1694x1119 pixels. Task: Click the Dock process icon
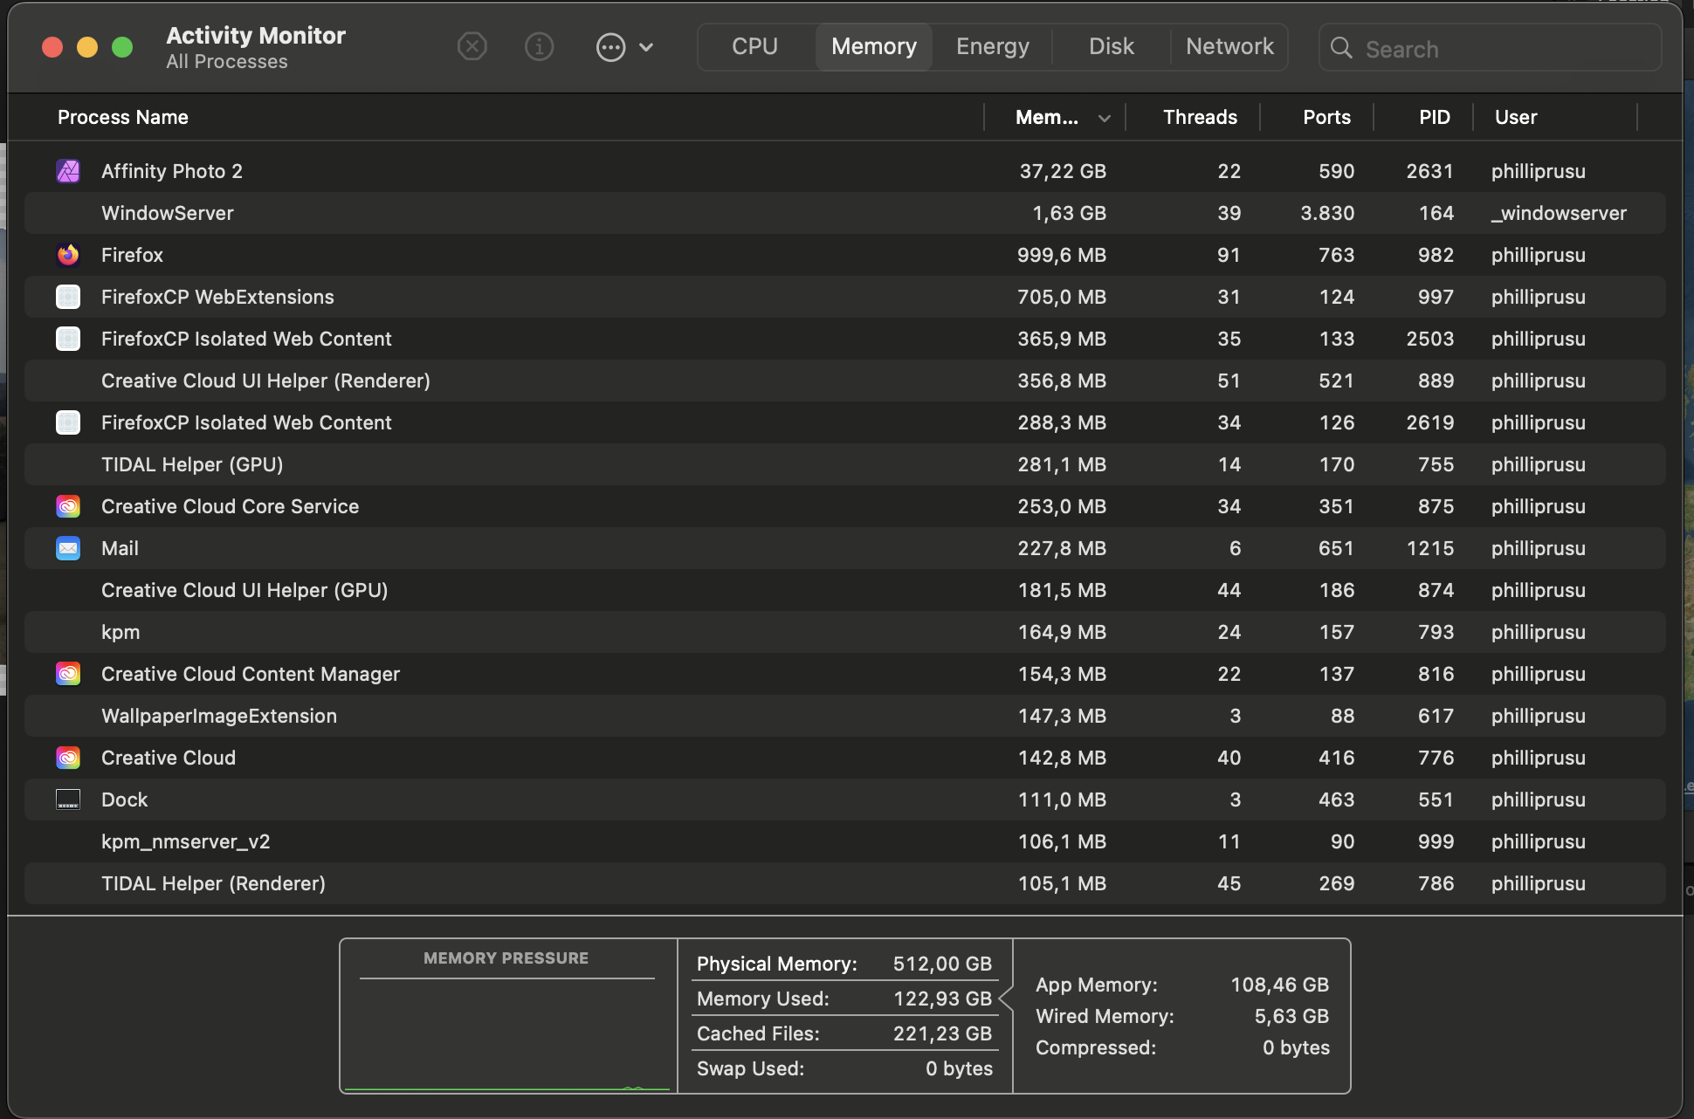pyautogui.click(x=68, y=800)
